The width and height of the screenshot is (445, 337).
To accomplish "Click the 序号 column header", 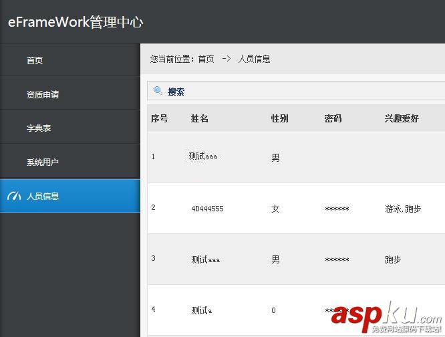I will (x=159, y=118).
